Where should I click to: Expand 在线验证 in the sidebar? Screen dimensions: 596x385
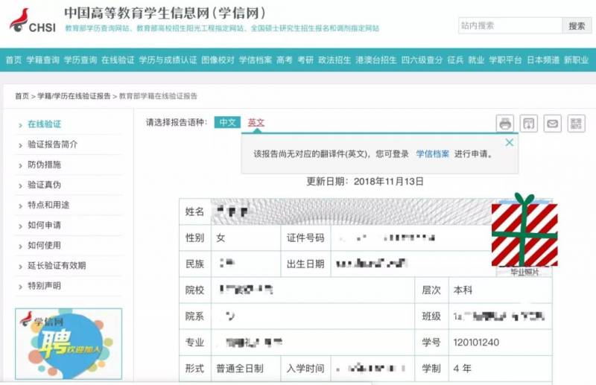coord(44,124)
